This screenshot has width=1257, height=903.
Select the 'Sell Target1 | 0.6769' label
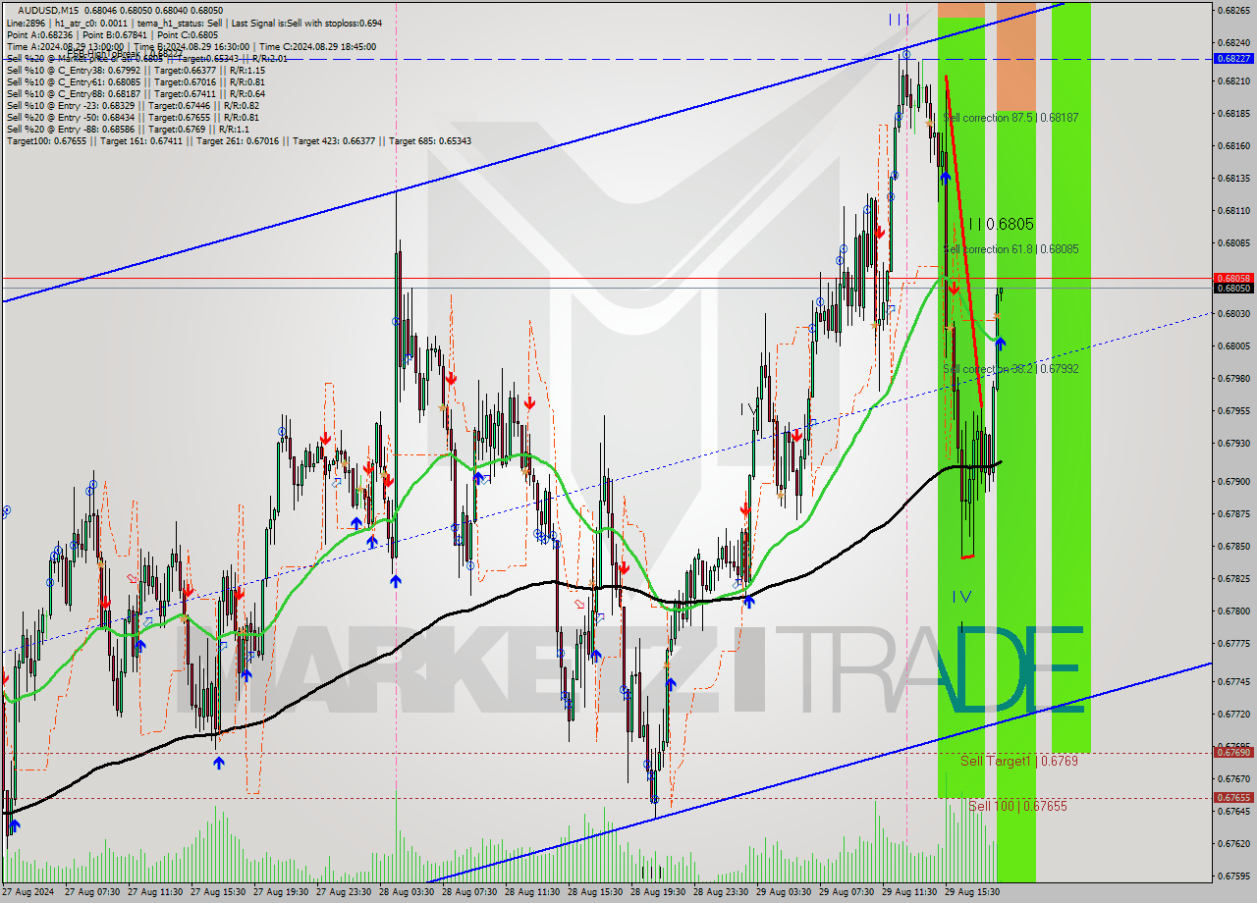coord(1019,761)
